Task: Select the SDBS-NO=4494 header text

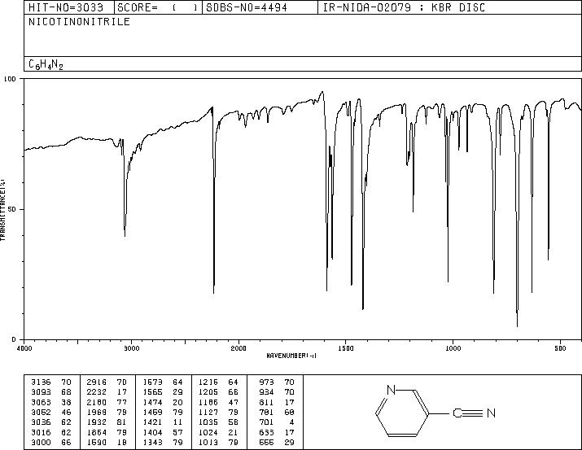Action: (247, 7)
